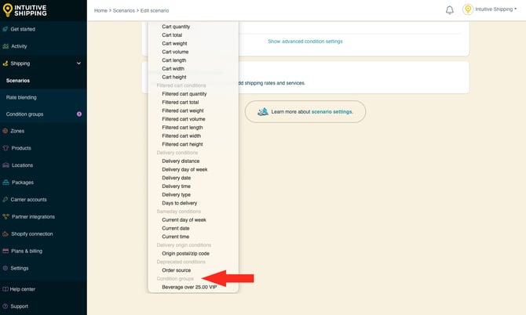Open Partner integrations page

pos(32,216)
